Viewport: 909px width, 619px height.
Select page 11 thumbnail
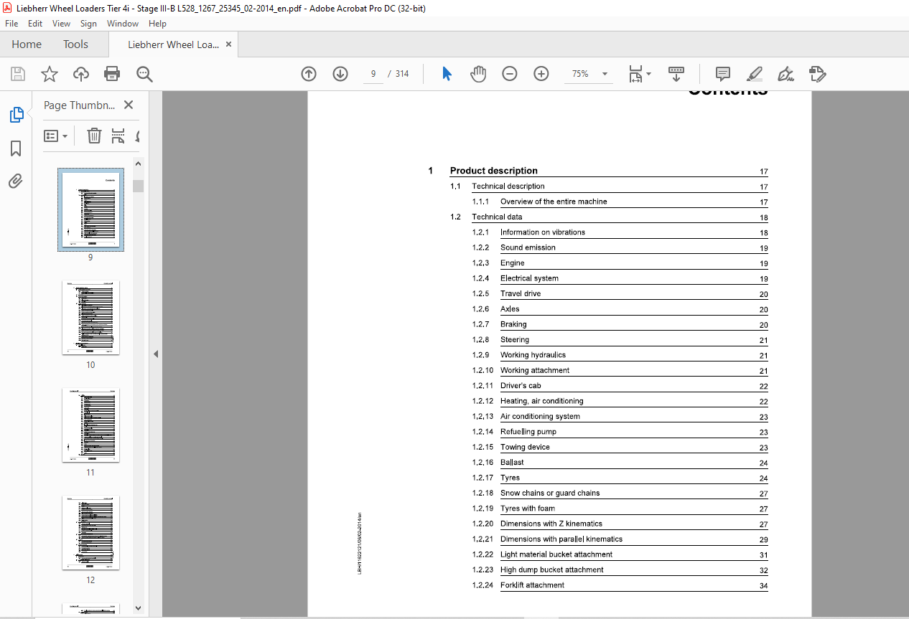[x=90, y=425]
